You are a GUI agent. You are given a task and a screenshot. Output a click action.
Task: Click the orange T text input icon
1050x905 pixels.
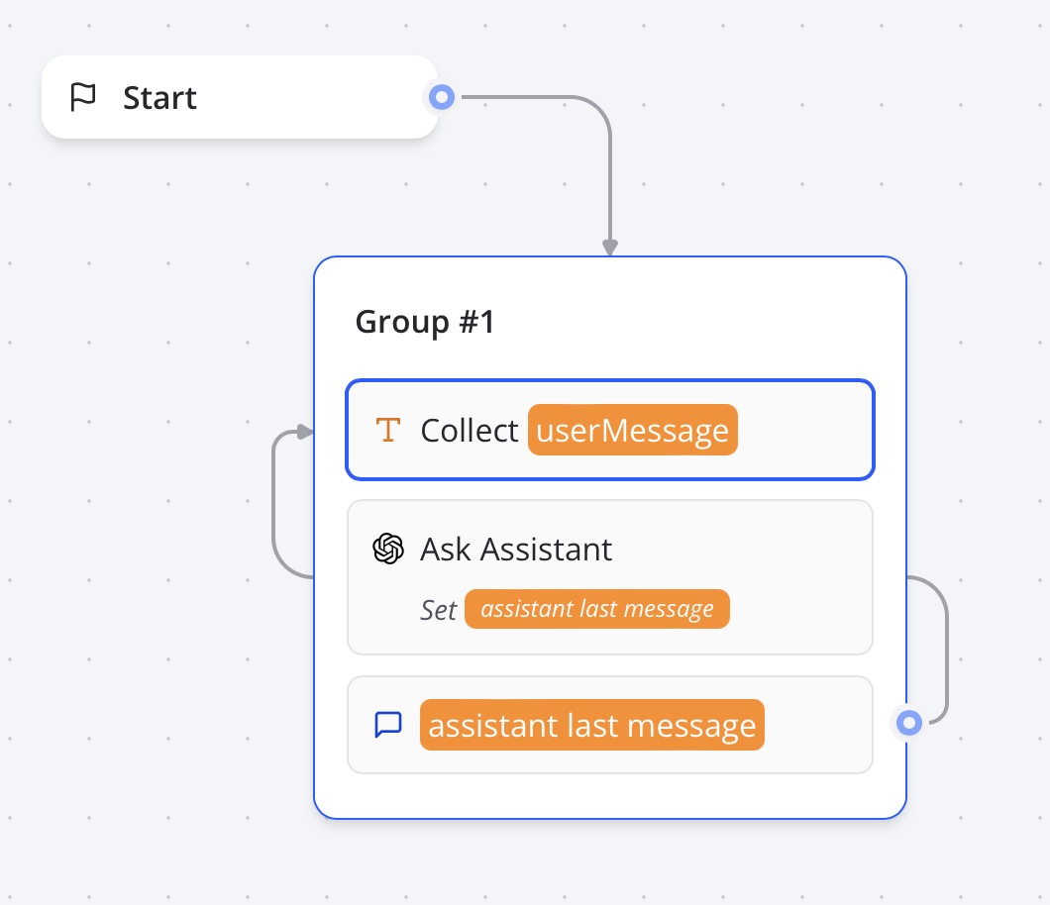(x=387, y=430)
